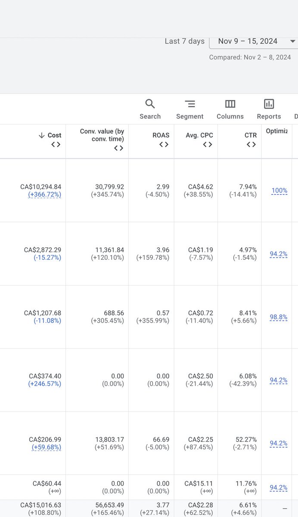Open the 100% optimization score link
This screenshot has width=298, height=517.
coord(279,191)
